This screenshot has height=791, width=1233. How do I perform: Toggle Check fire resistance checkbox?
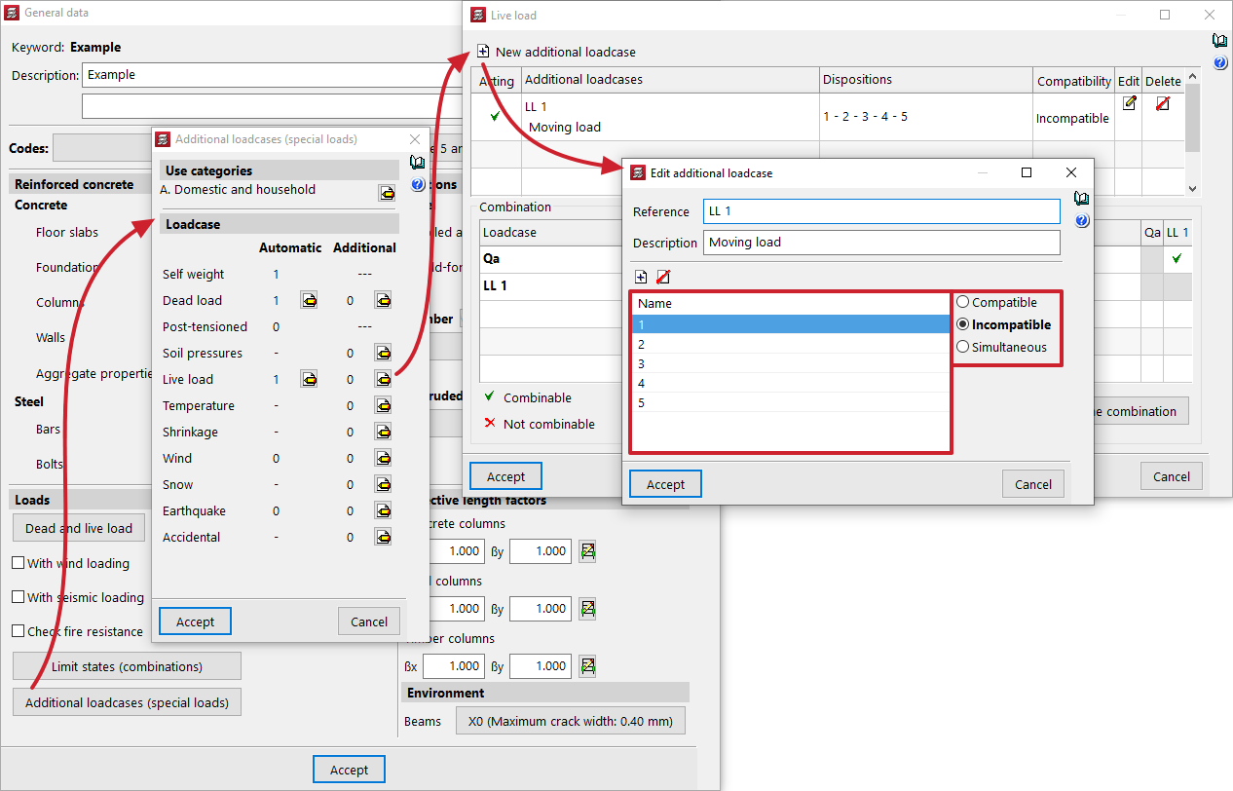click(x=19, y=631)
